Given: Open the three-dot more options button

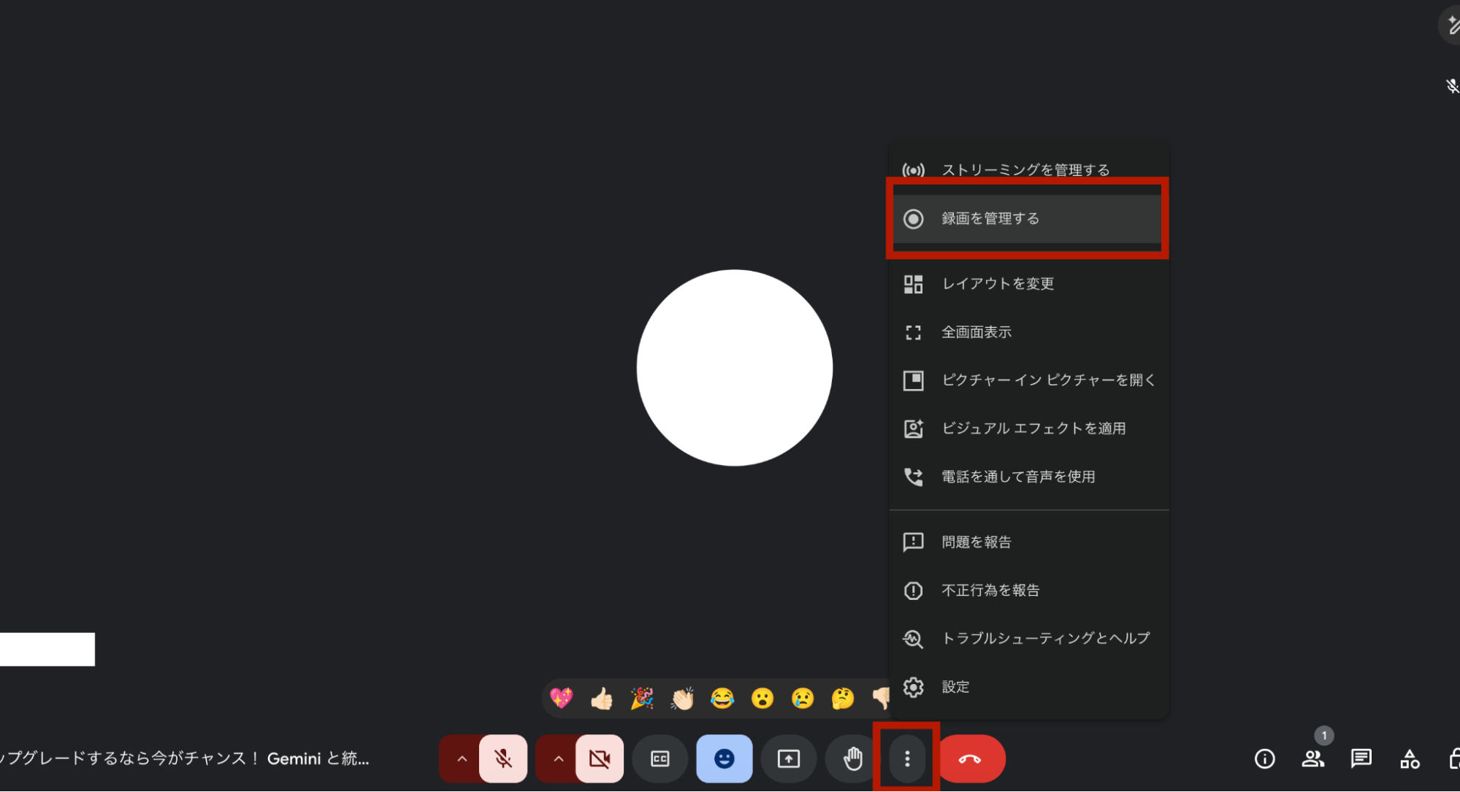Looking at the screenshot, I should pos(907,758).
